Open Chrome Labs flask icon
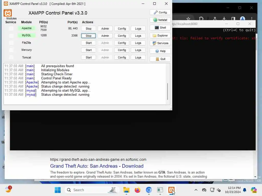Image resolution: width=262 pixels, height=196 pixels. click(x=215, y=18)
